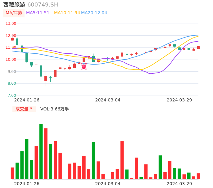Click the 2024-03-04 date label under the price chart
Image resolution: width=213 pixels, height=188 pixels.
(108, 100)
